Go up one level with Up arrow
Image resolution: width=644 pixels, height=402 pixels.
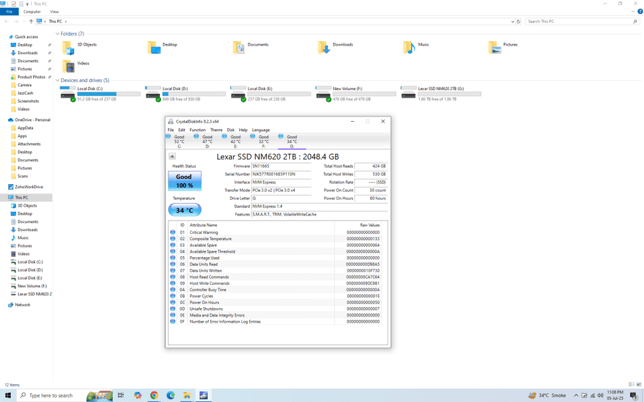pyautogui.click(x=31, y=21)
